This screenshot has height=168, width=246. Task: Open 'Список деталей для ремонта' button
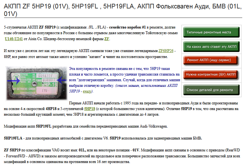pos(211,90)
